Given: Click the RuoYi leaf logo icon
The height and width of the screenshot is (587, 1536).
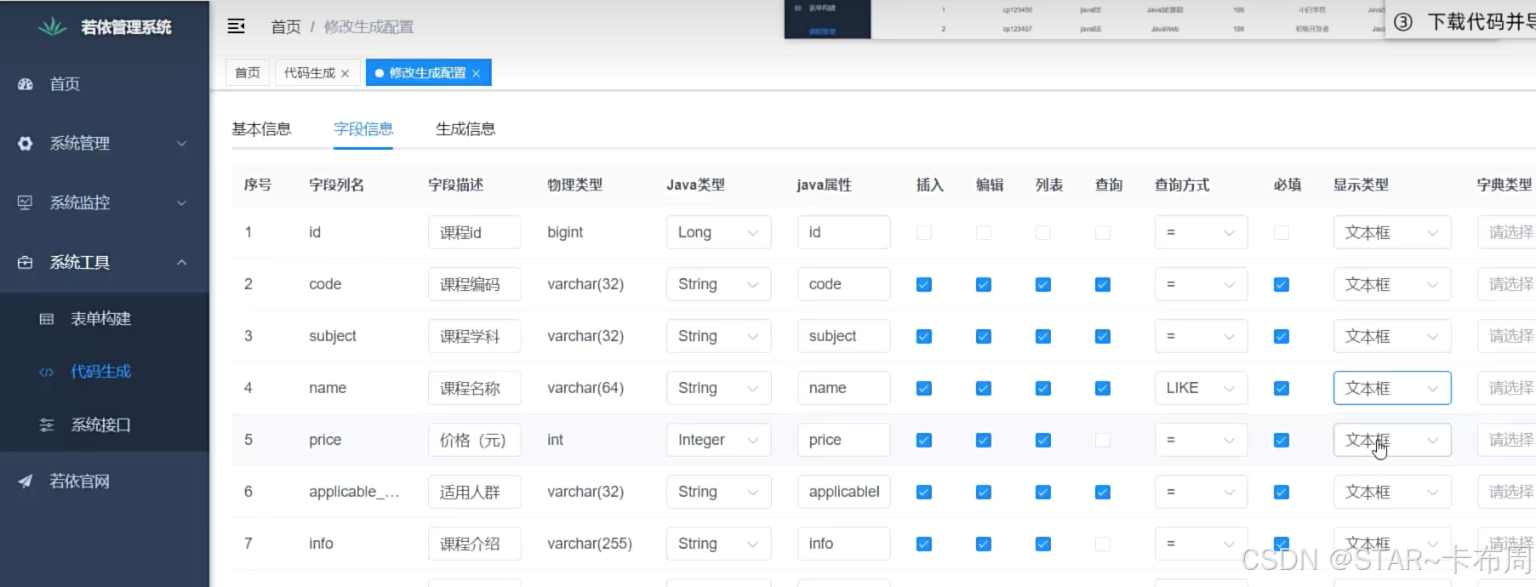Looking at the screenshot, I should pos(52,27).
